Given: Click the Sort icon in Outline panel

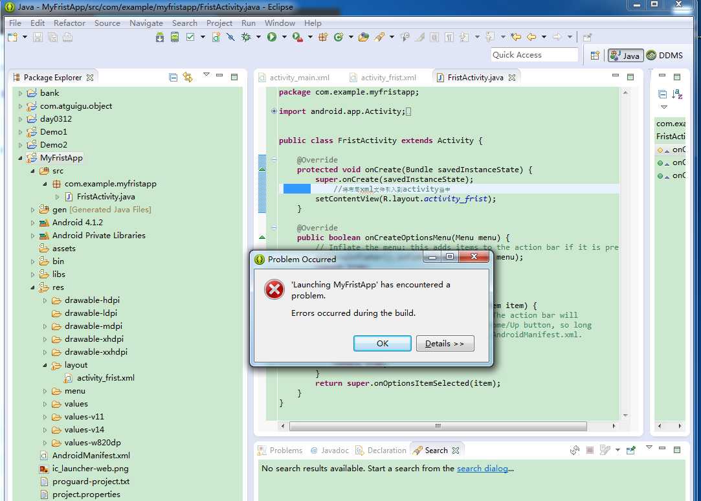Looking at the screenshot, I should (677, 95).
